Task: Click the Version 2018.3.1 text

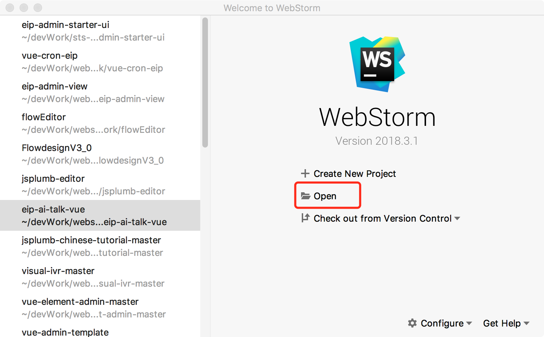Action: coord(377,141)
